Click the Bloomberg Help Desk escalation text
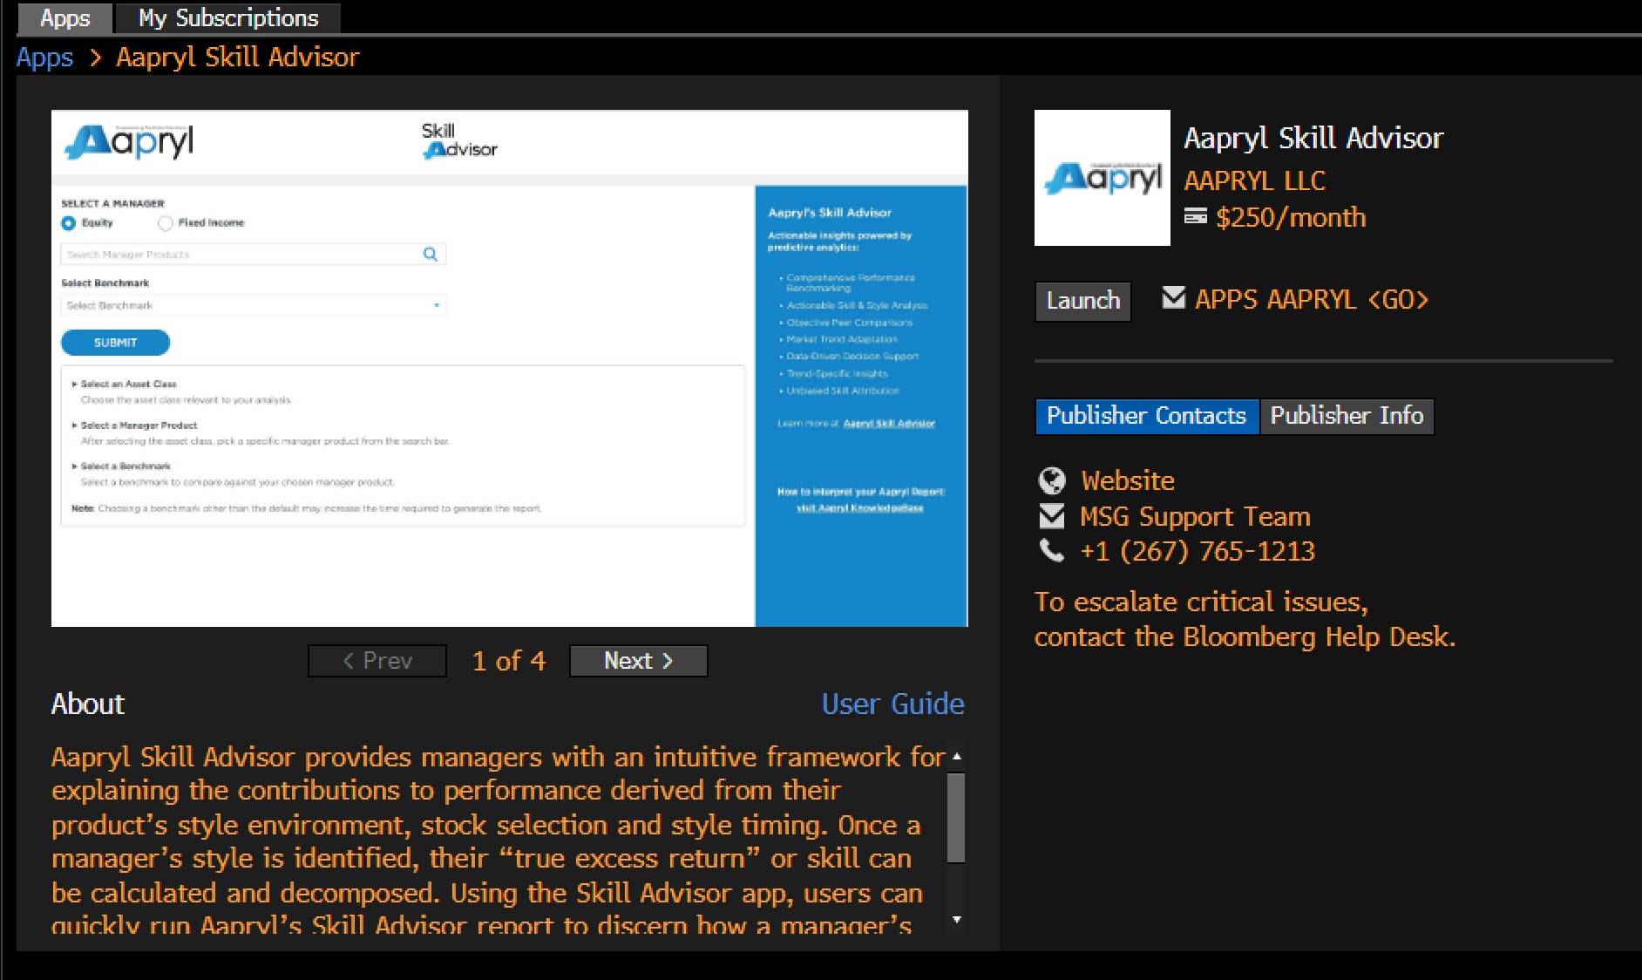This screenshot has height=980, width=1642. pos(1245,619)
